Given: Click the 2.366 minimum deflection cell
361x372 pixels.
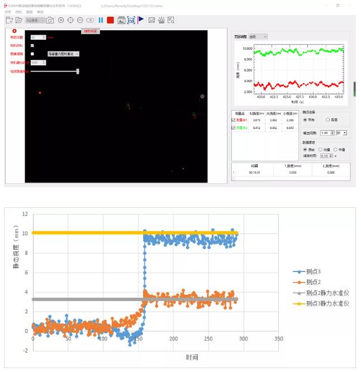Looking at the screenshot, I should 290,120.
